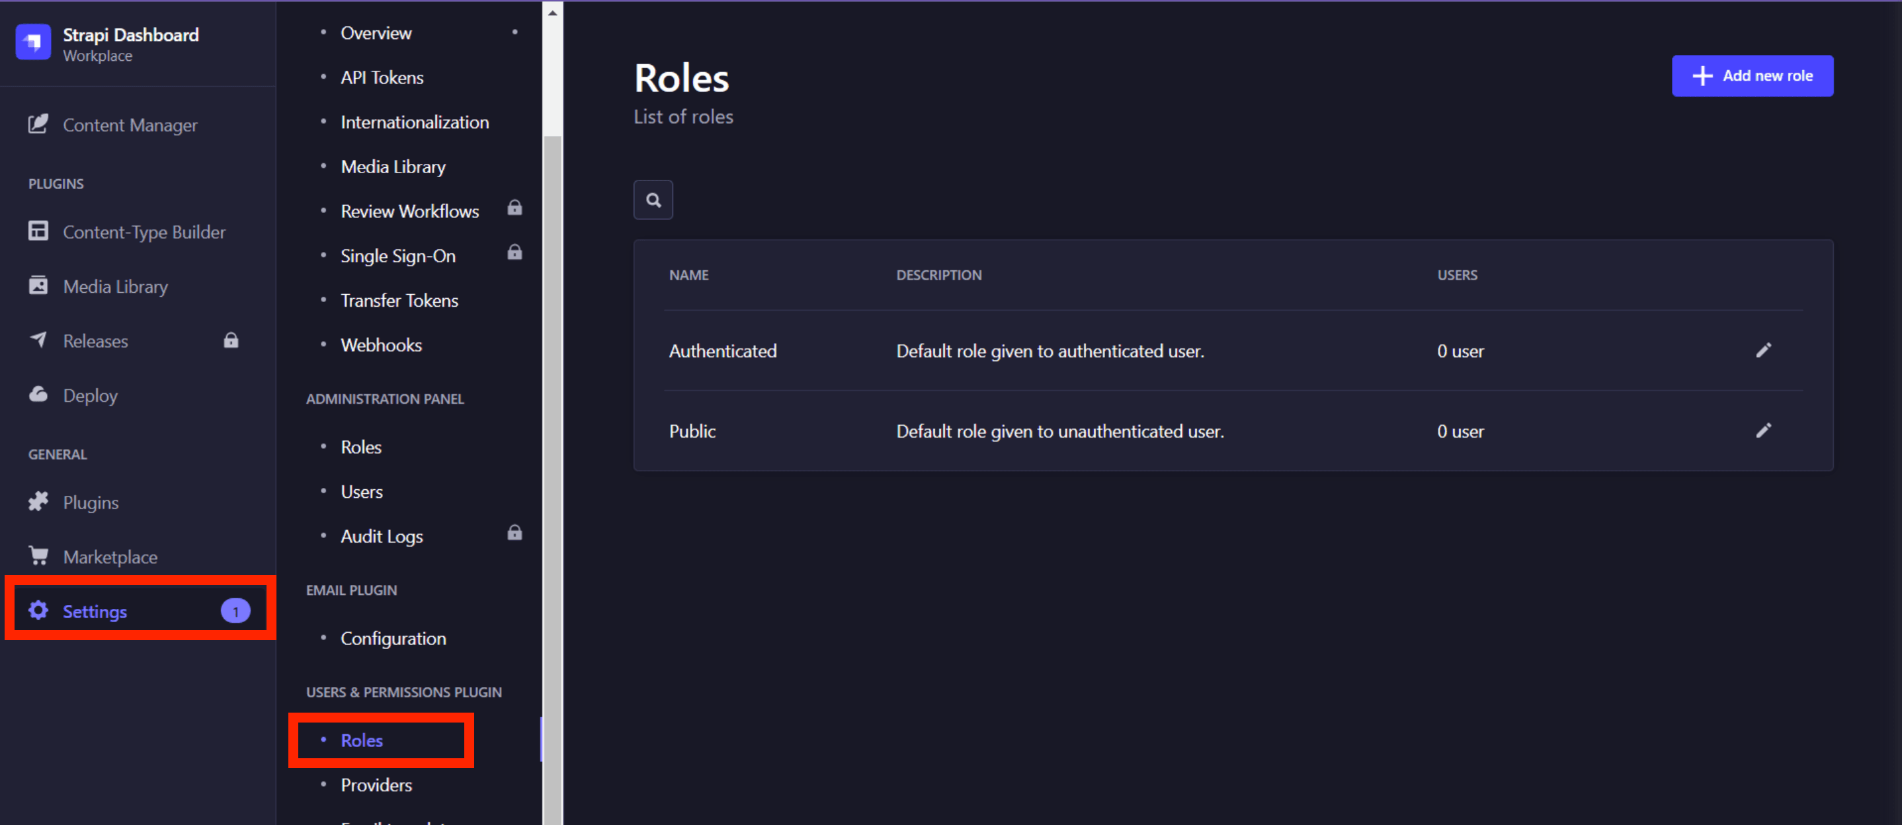Open the Releases section

point(95,341)
